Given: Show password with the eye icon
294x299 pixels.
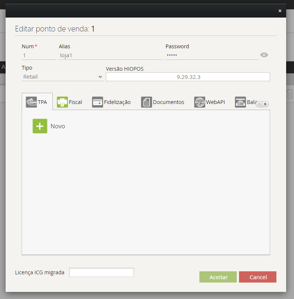Looking at the screenshot, I should [264, 55].
